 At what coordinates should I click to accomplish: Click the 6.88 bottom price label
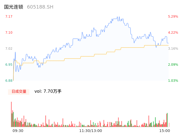[9, 81]
